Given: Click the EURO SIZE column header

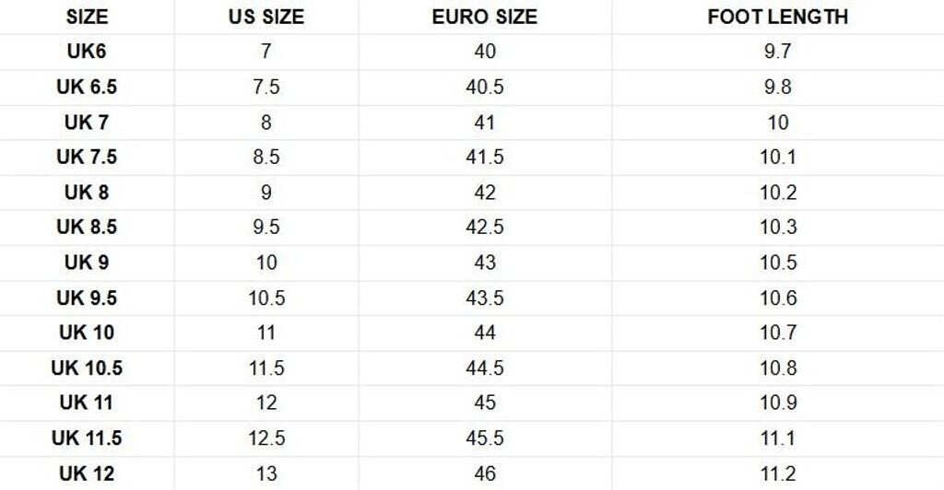Looking at the screenshot, I should click(485, 17).
